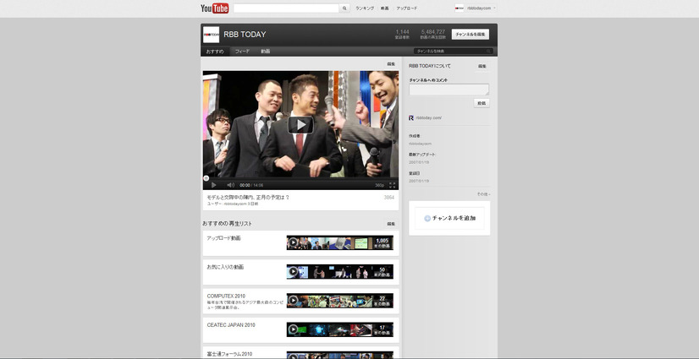Viewport: 699px width, 359px height.
Task: Open the rbbtodaycom account dropdown
Action: click(482, 8)
